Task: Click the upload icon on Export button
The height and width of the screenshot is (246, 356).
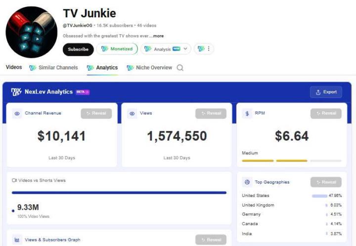Action: (318, 92)
